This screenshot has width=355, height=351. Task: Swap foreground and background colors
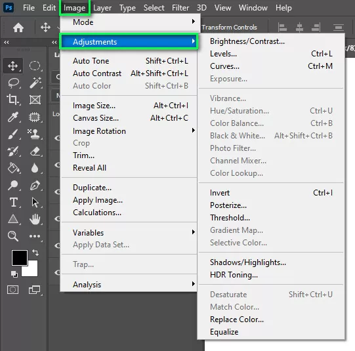(35, 253)
